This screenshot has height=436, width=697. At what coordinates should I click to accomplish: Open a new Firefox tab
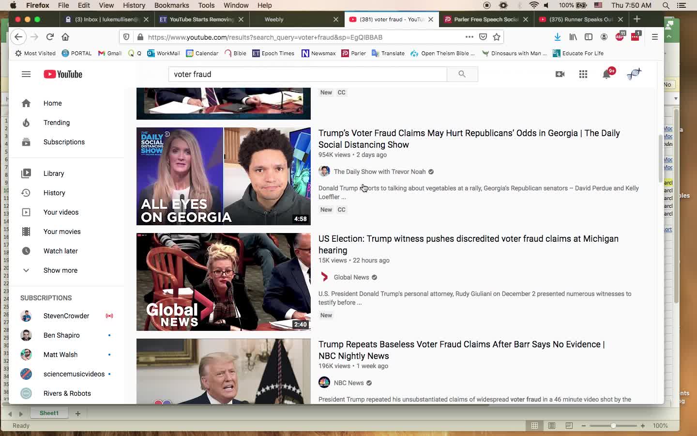tap(637, 19)
